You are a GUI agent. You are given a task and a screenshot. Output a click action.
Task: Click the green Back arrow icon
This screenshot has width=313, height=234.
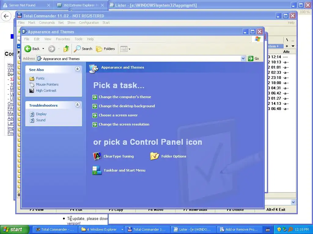(x=28, y=49)
